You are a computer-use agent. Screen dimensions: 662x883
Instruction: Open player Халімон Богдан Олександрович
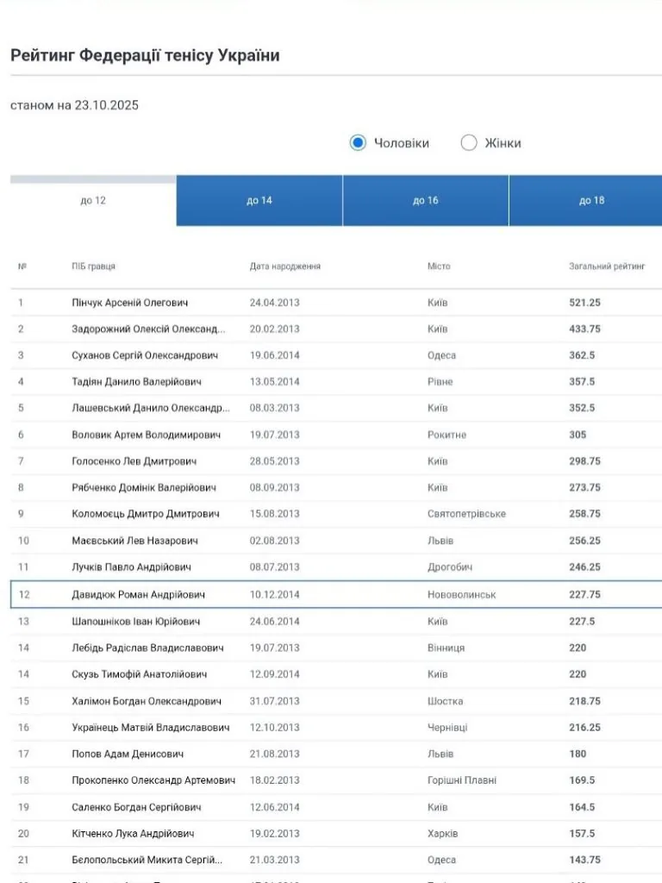(x=147, y=701)
